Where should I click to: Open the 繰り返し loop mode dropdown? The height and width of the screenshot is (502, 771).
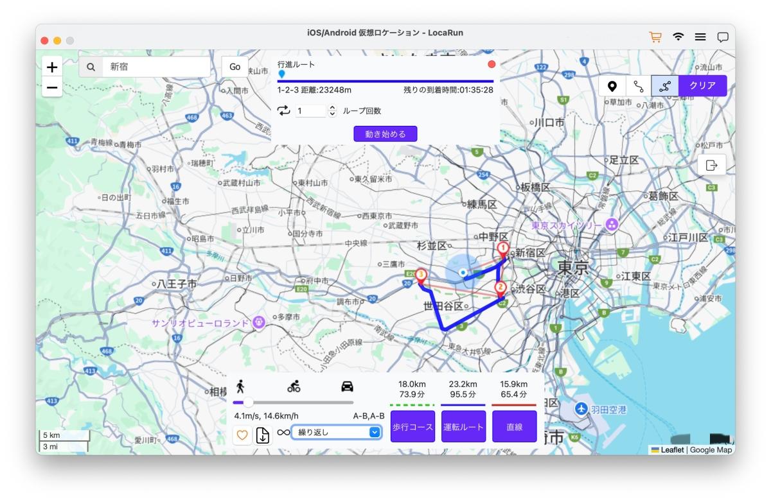tap(337, 432)
